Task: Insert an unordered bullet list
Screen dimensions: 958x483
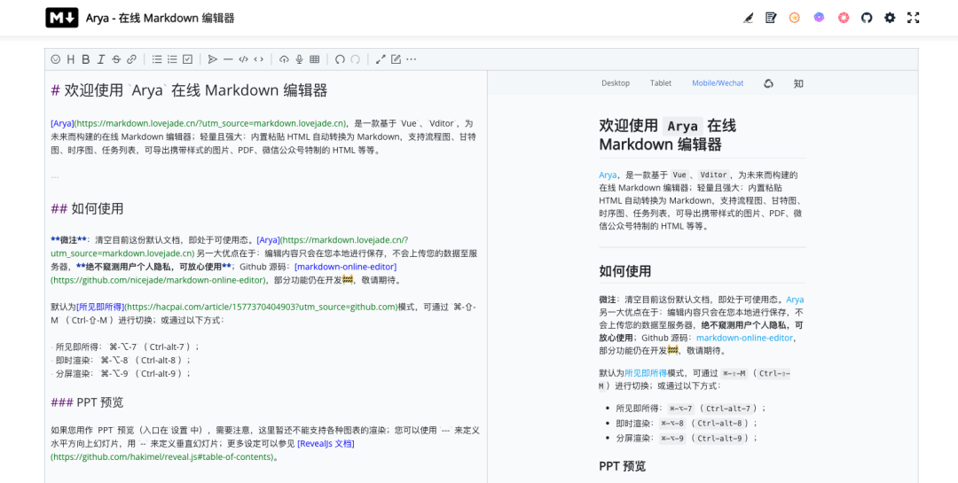Action: 157,59
